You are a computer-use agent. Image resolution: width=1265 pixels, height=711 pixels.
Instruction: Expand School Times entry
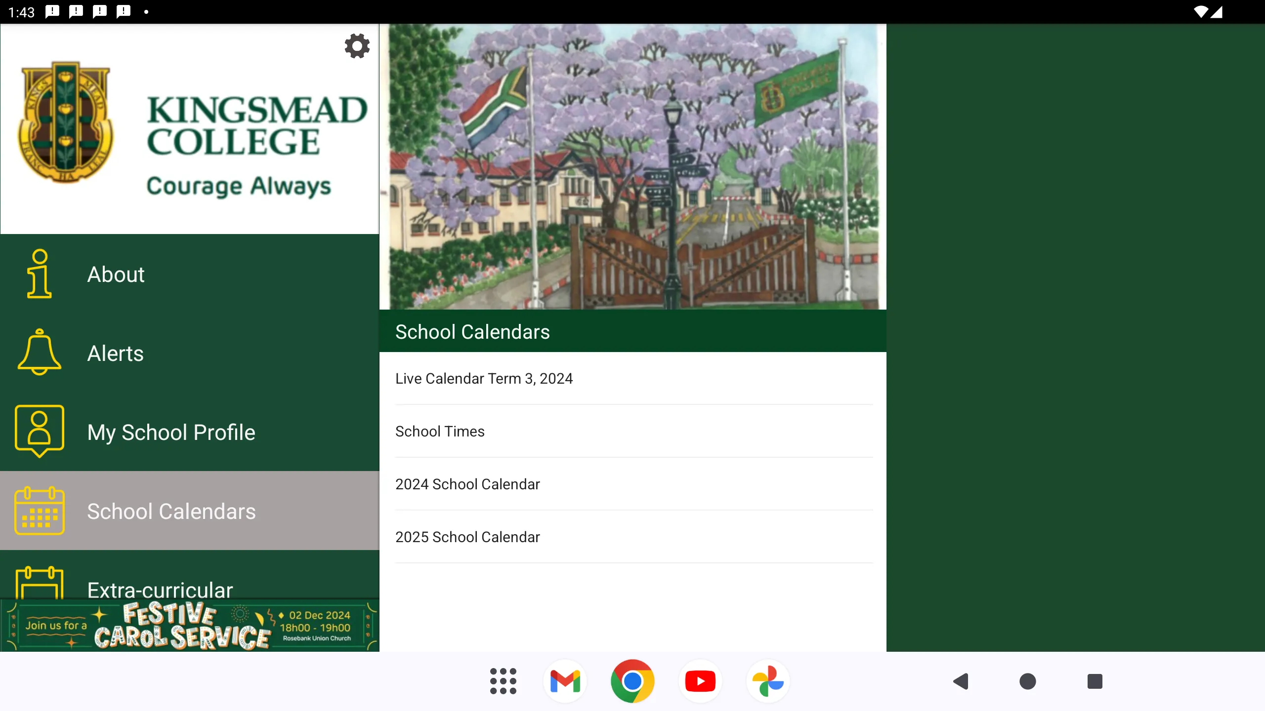pos(440,432)
